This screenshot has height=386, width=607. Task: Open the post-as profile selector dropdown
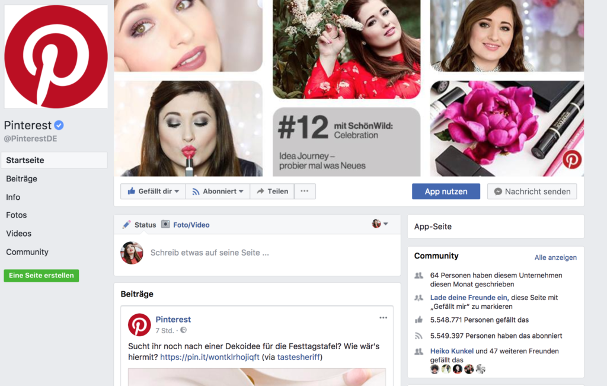(380, 224)
